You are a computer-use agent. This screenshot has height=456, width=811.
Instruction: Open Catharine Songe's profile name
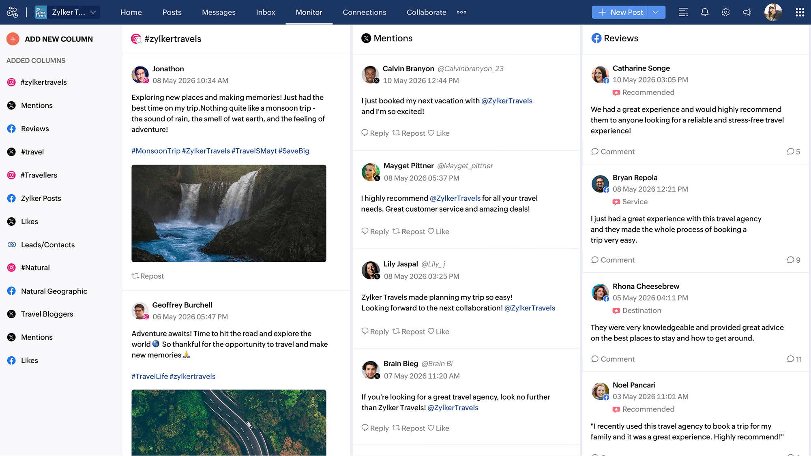tap(641, 68)
